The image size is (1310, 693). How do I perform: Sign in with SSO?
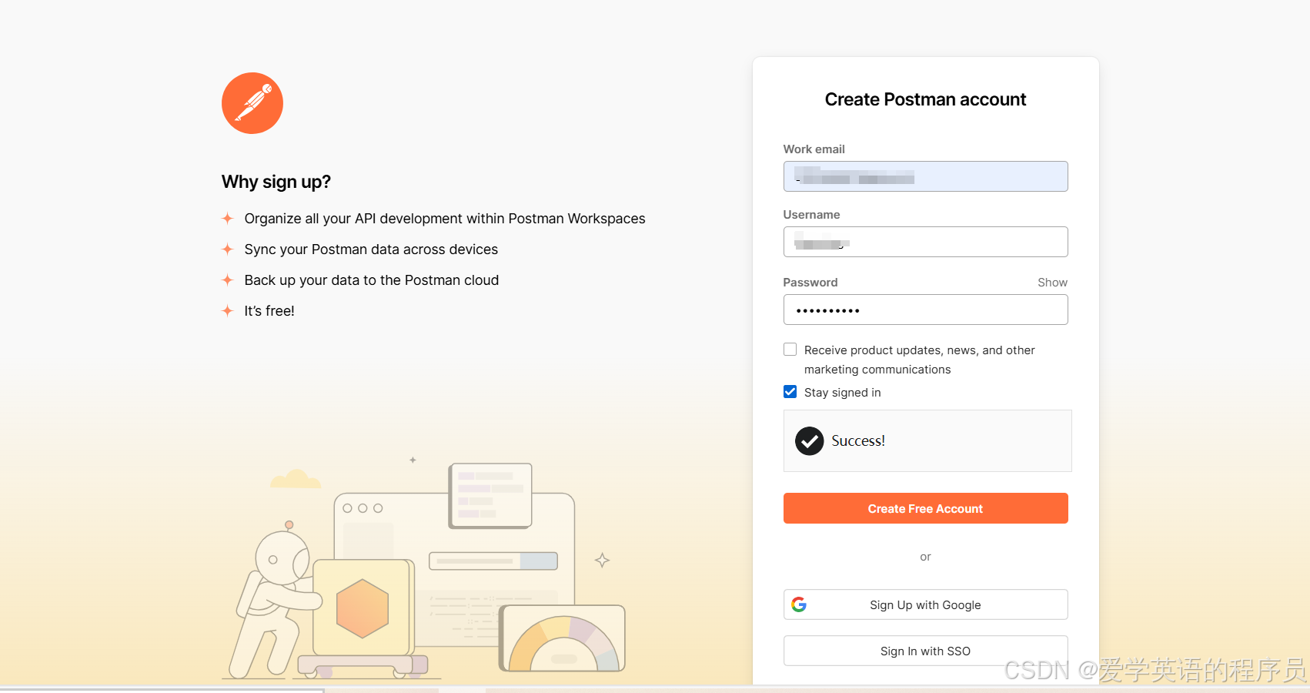click(x=925, y=651)
